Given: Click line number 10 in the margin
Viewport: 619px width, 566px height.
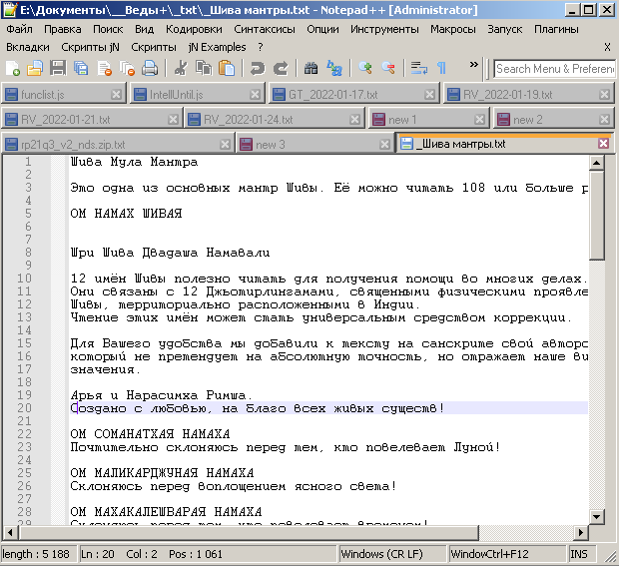Looking at the screenshot, I should coord(24,279).
